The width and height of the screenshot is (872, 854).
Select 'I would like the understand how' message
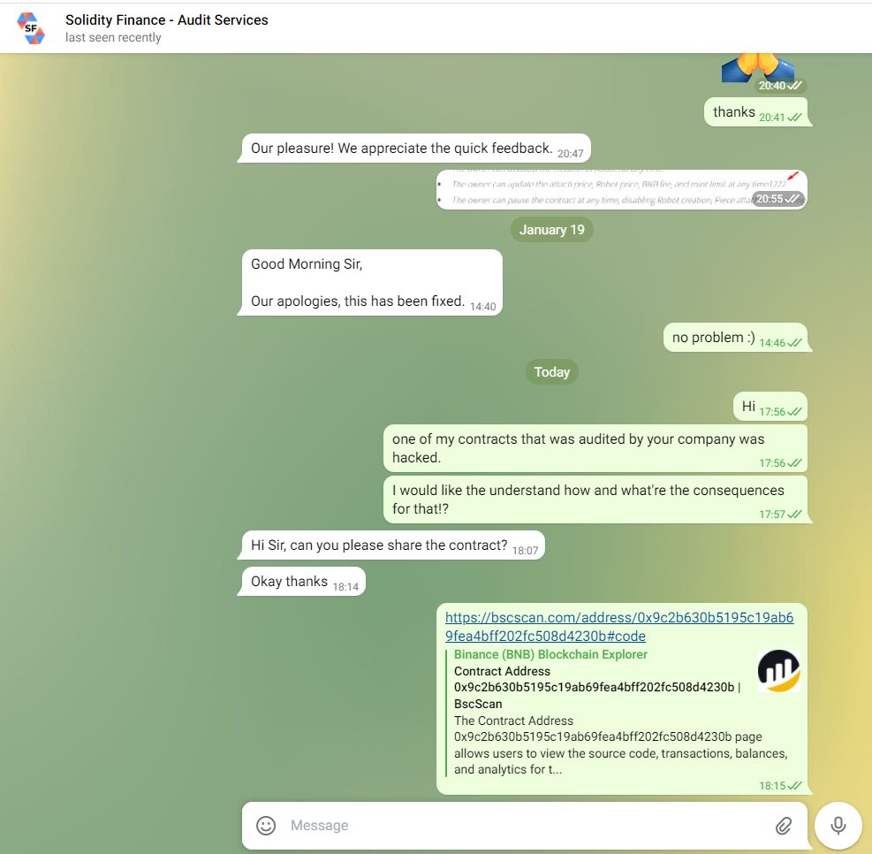point(595,499)
